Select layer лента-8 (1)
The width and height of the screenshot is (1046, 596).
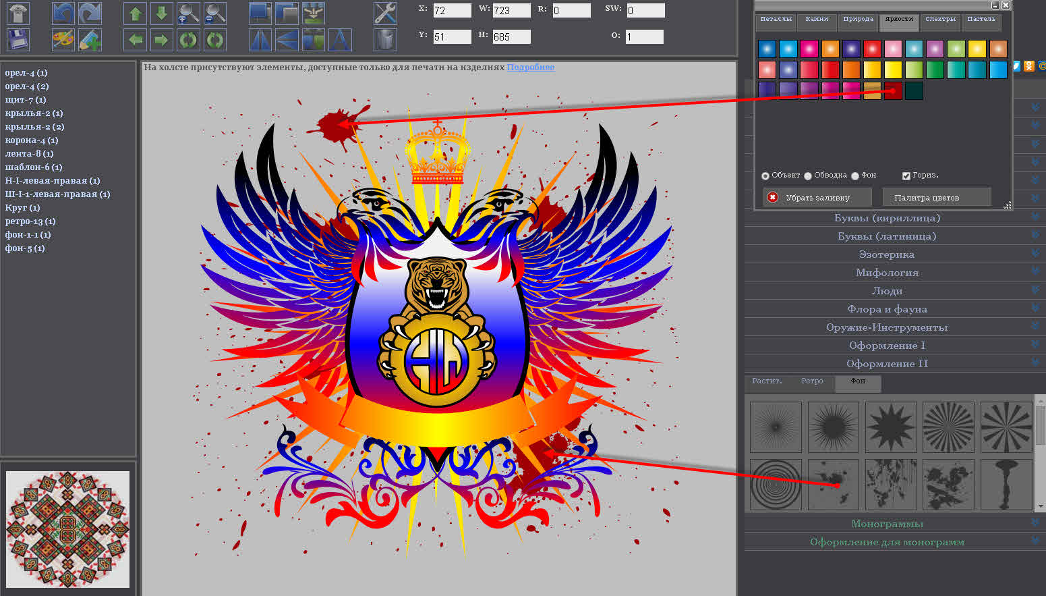29,154
